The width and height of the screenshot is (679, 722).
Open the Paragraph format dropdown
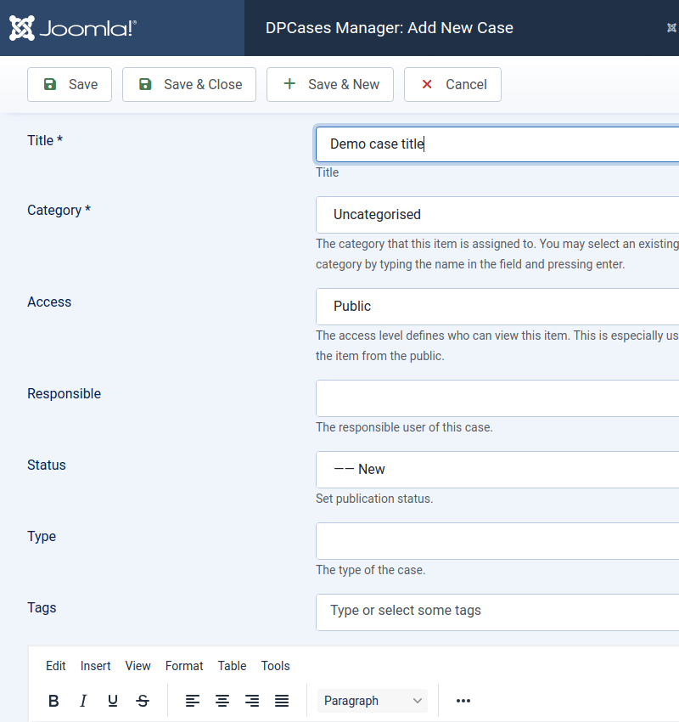pos(373,701)
